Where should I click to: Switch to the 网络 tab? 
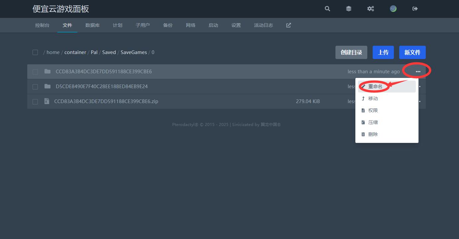191,25
